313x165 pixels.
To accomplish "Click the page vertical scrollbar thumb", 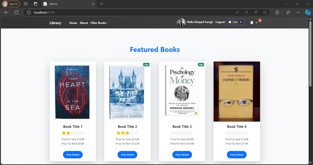I will click(310, 54).
